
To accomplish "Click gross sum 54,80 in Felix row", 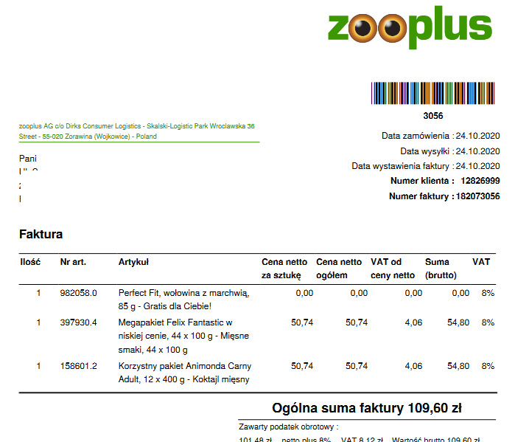I will click(458, 322).
